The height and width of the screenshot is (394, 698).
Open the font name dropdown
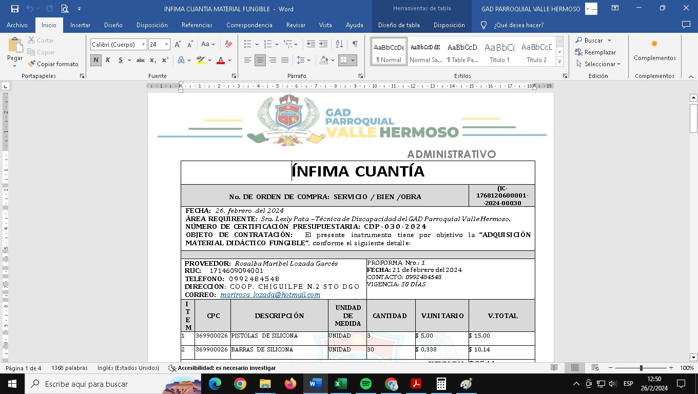tap(143, 45)
